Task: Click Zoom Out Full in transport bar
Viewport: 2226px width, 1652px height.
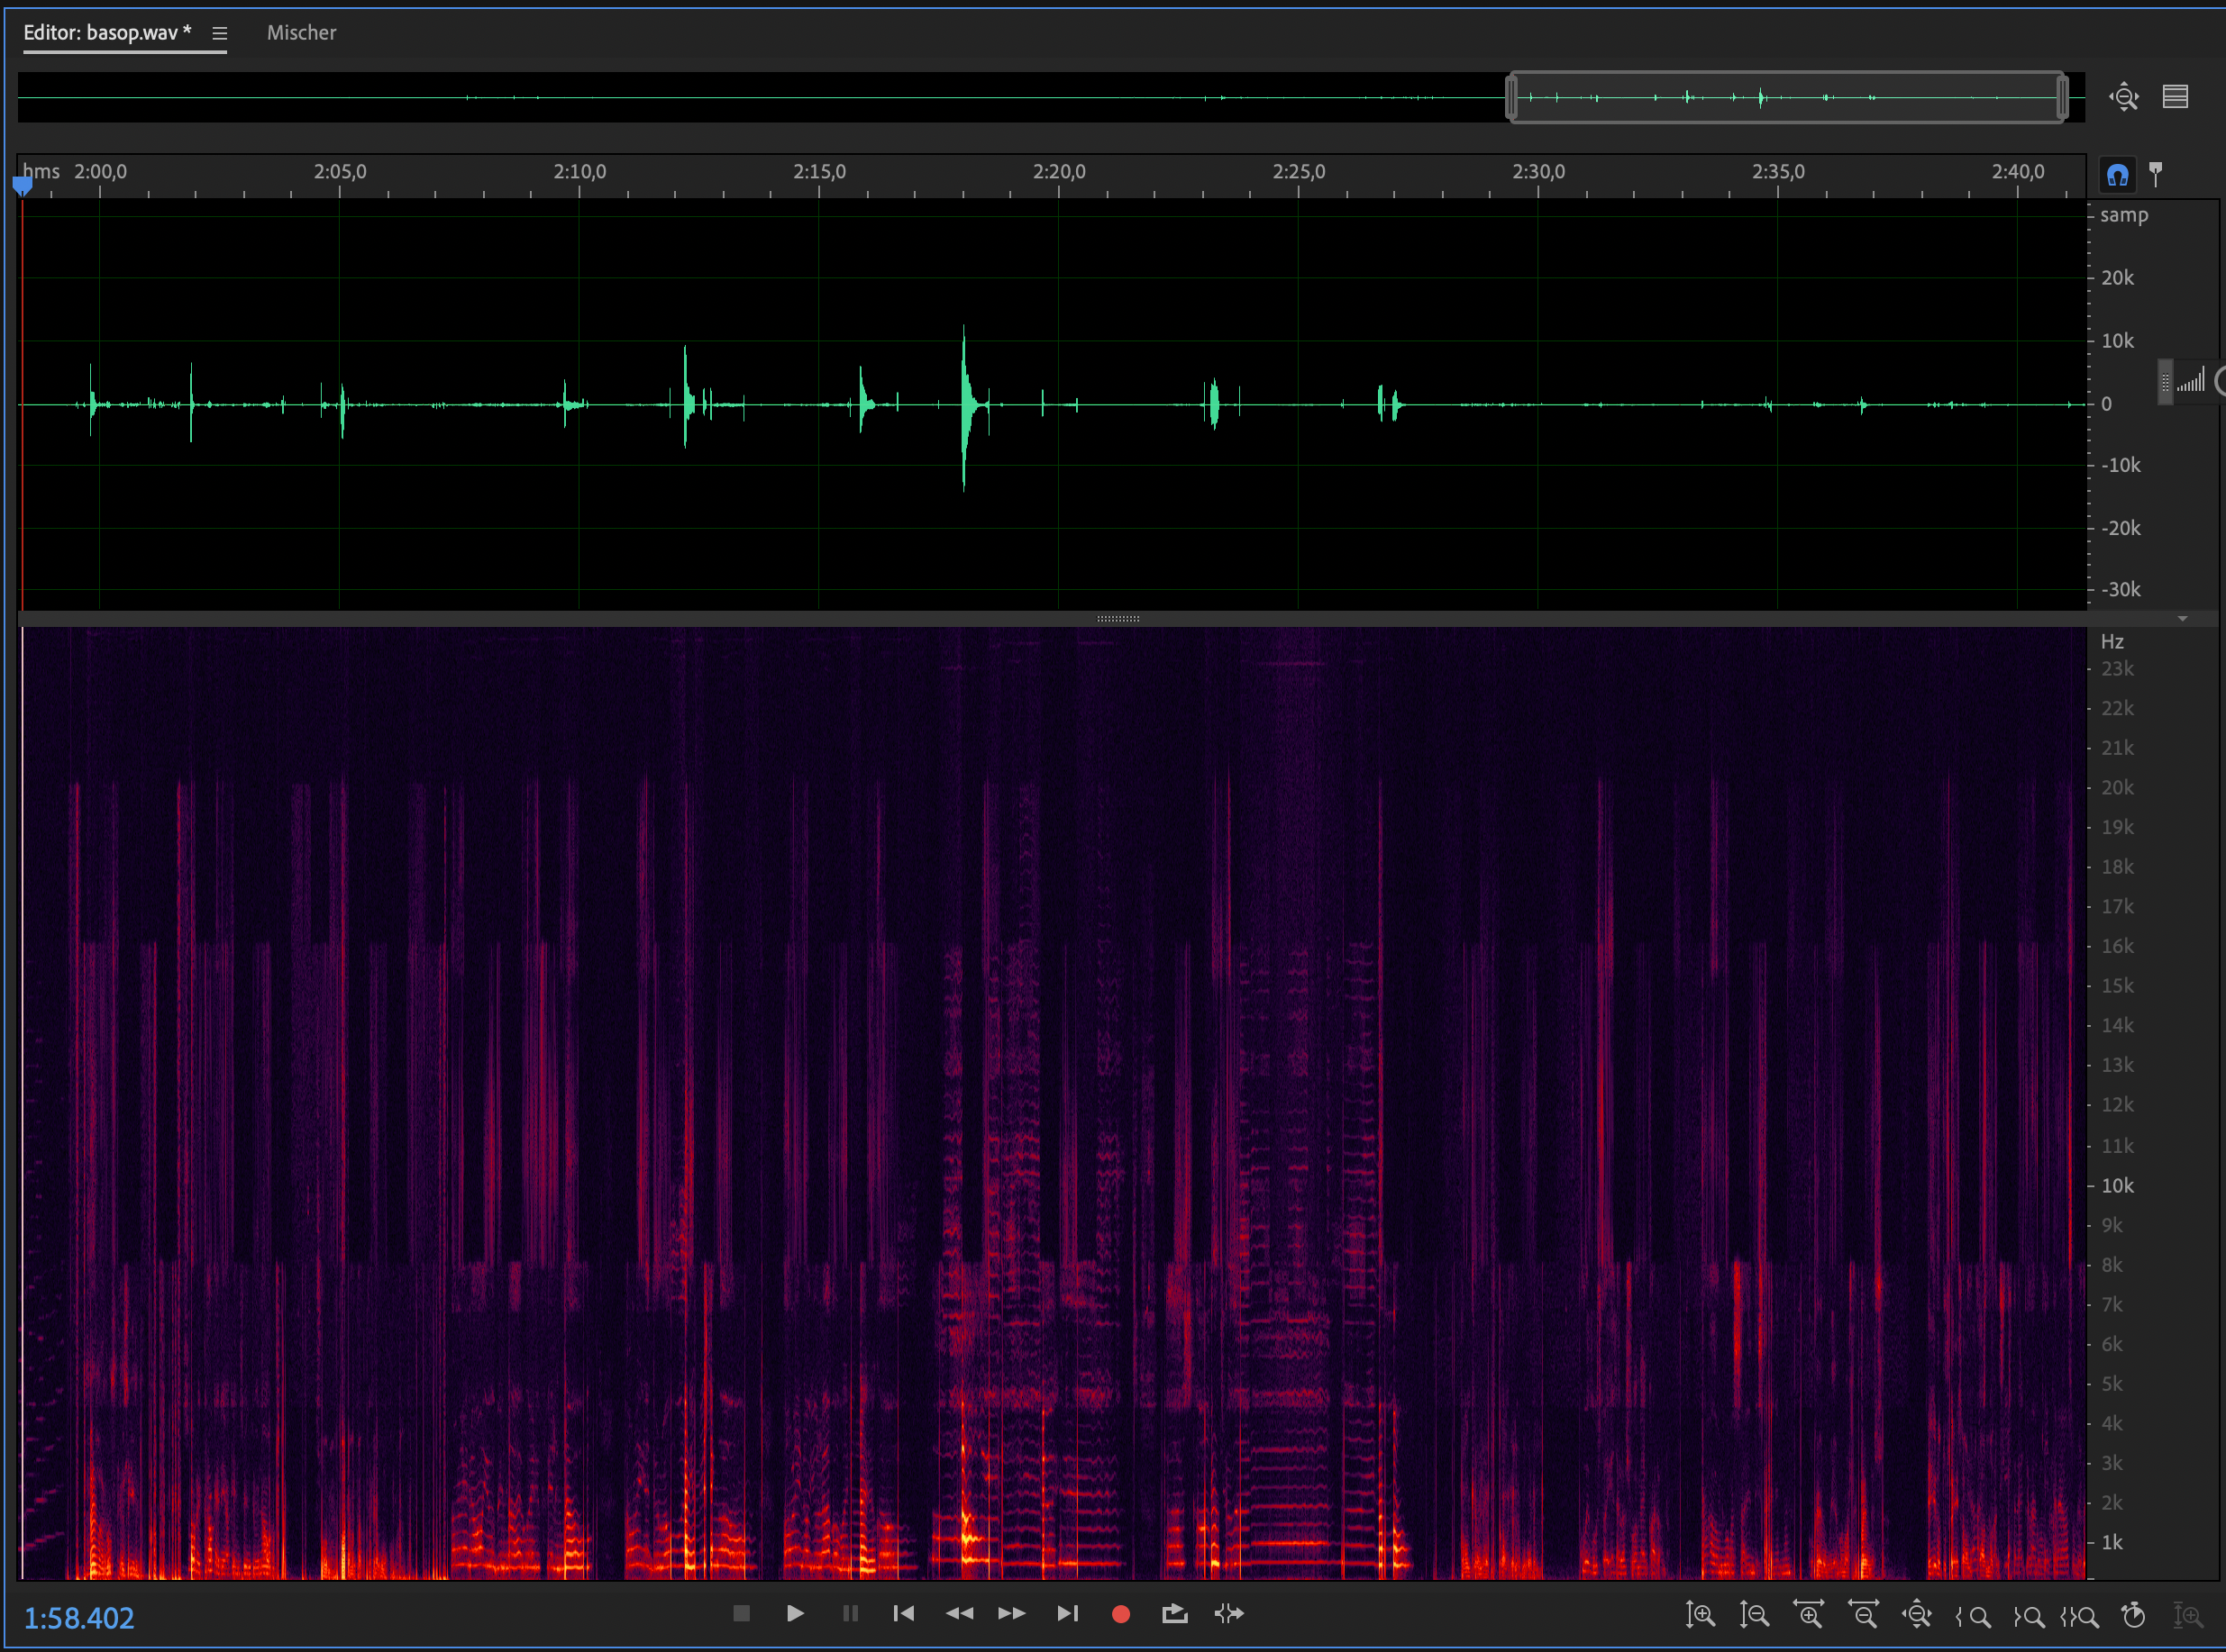Action: (x=1917, y=1614)
